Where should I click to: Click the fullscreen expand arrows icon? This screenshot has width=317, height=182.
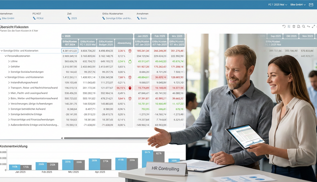(x=313, y=26)
